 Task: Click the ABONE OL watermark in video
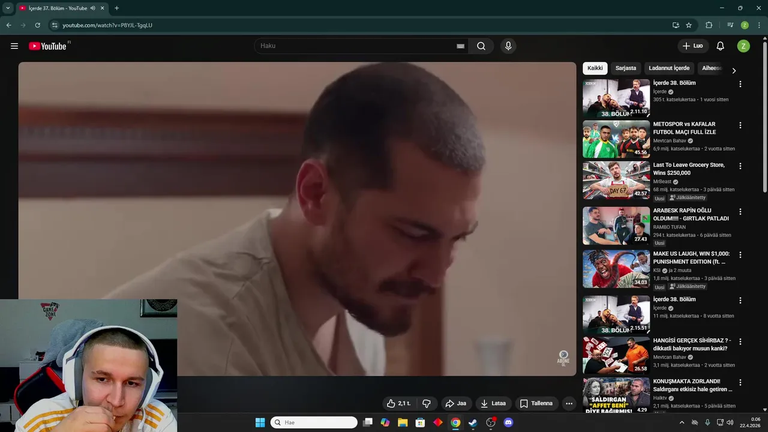pyautogui.click(x=563, y=358)
